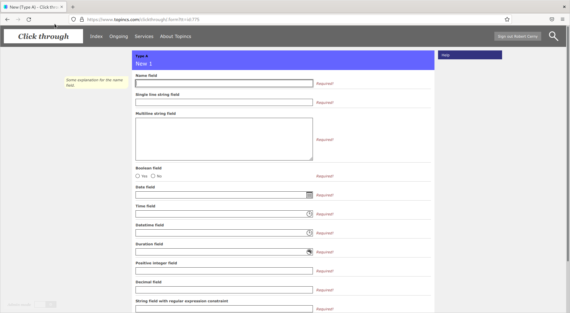The width and height of the screenshot is (570, 313).
Task: Toggle the Admin mode switch
Action: click(45, 304)
